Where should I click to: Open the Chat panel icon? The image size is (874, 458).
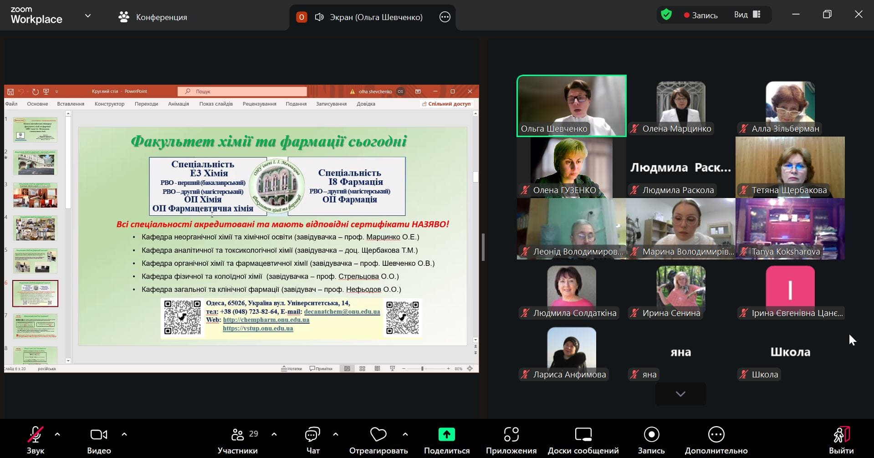[x=312, y=435]
